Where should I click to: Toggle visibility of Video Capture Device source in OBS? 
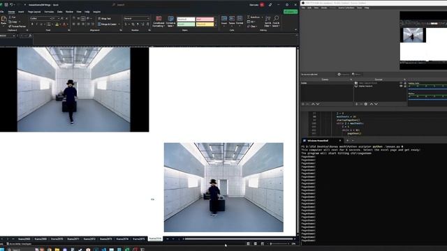tap(401, 83)
